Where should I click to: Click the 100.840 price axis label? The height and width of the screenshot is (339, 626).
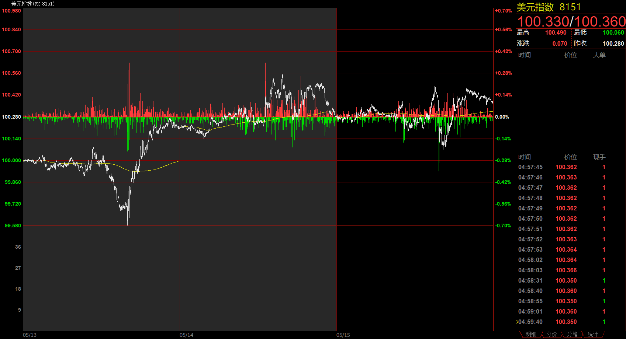coord(11,29)
